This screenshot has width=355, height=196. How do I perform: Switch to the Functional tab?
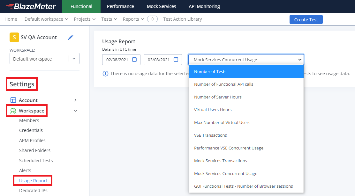tap(81, 6)
